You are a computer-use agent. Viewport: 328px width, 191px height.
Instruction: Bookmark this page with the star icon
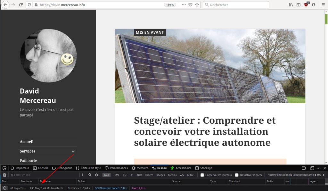pyautogui.click(x=197, y=5)
